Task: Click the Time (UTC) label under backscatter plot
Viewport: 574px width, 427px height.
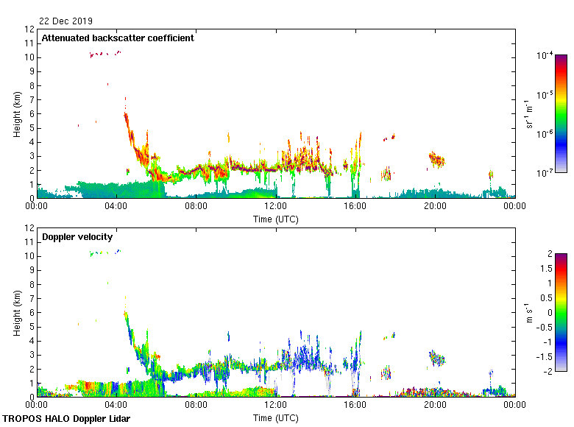Action: (275, 219)
